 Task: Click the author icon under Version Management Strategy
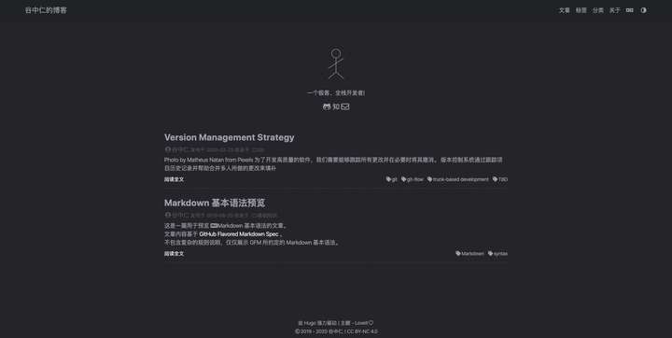(168, 149)
